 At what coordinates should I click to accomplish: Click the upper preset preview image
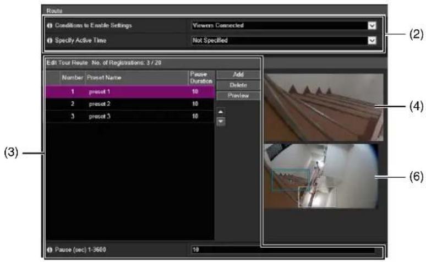323,107
